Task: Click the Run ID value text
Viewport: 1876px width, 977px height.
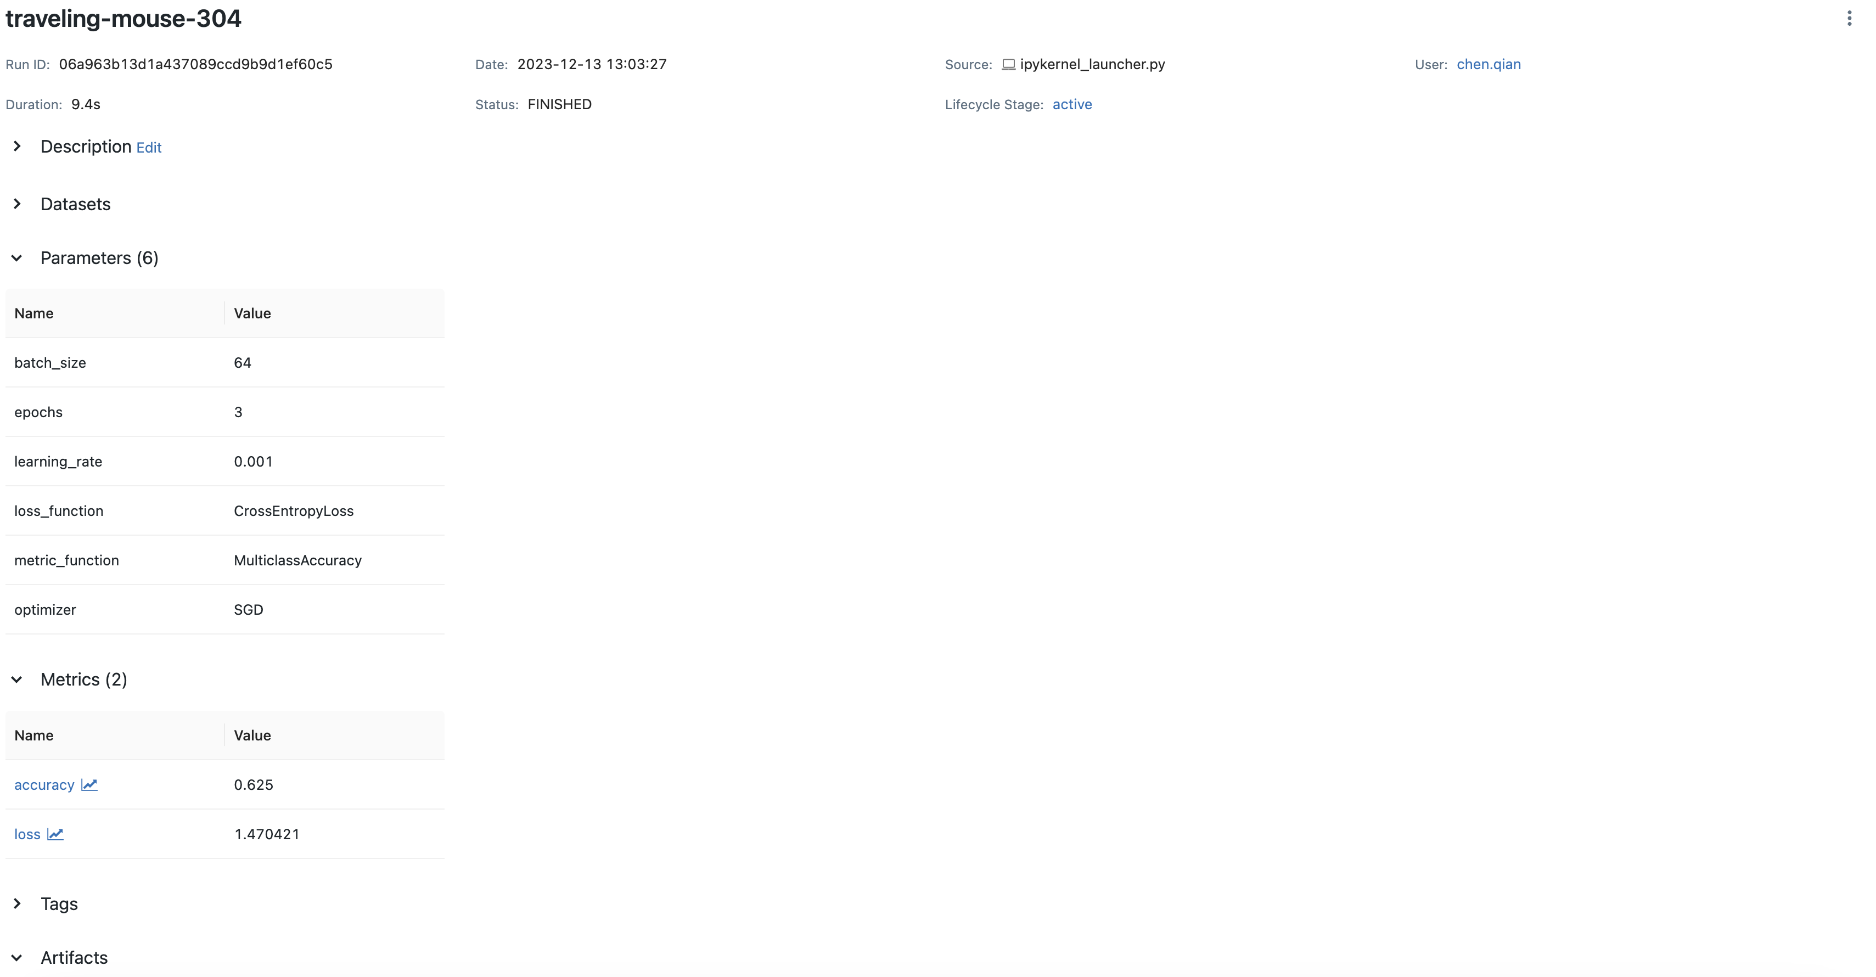Action: click(195, 64)
